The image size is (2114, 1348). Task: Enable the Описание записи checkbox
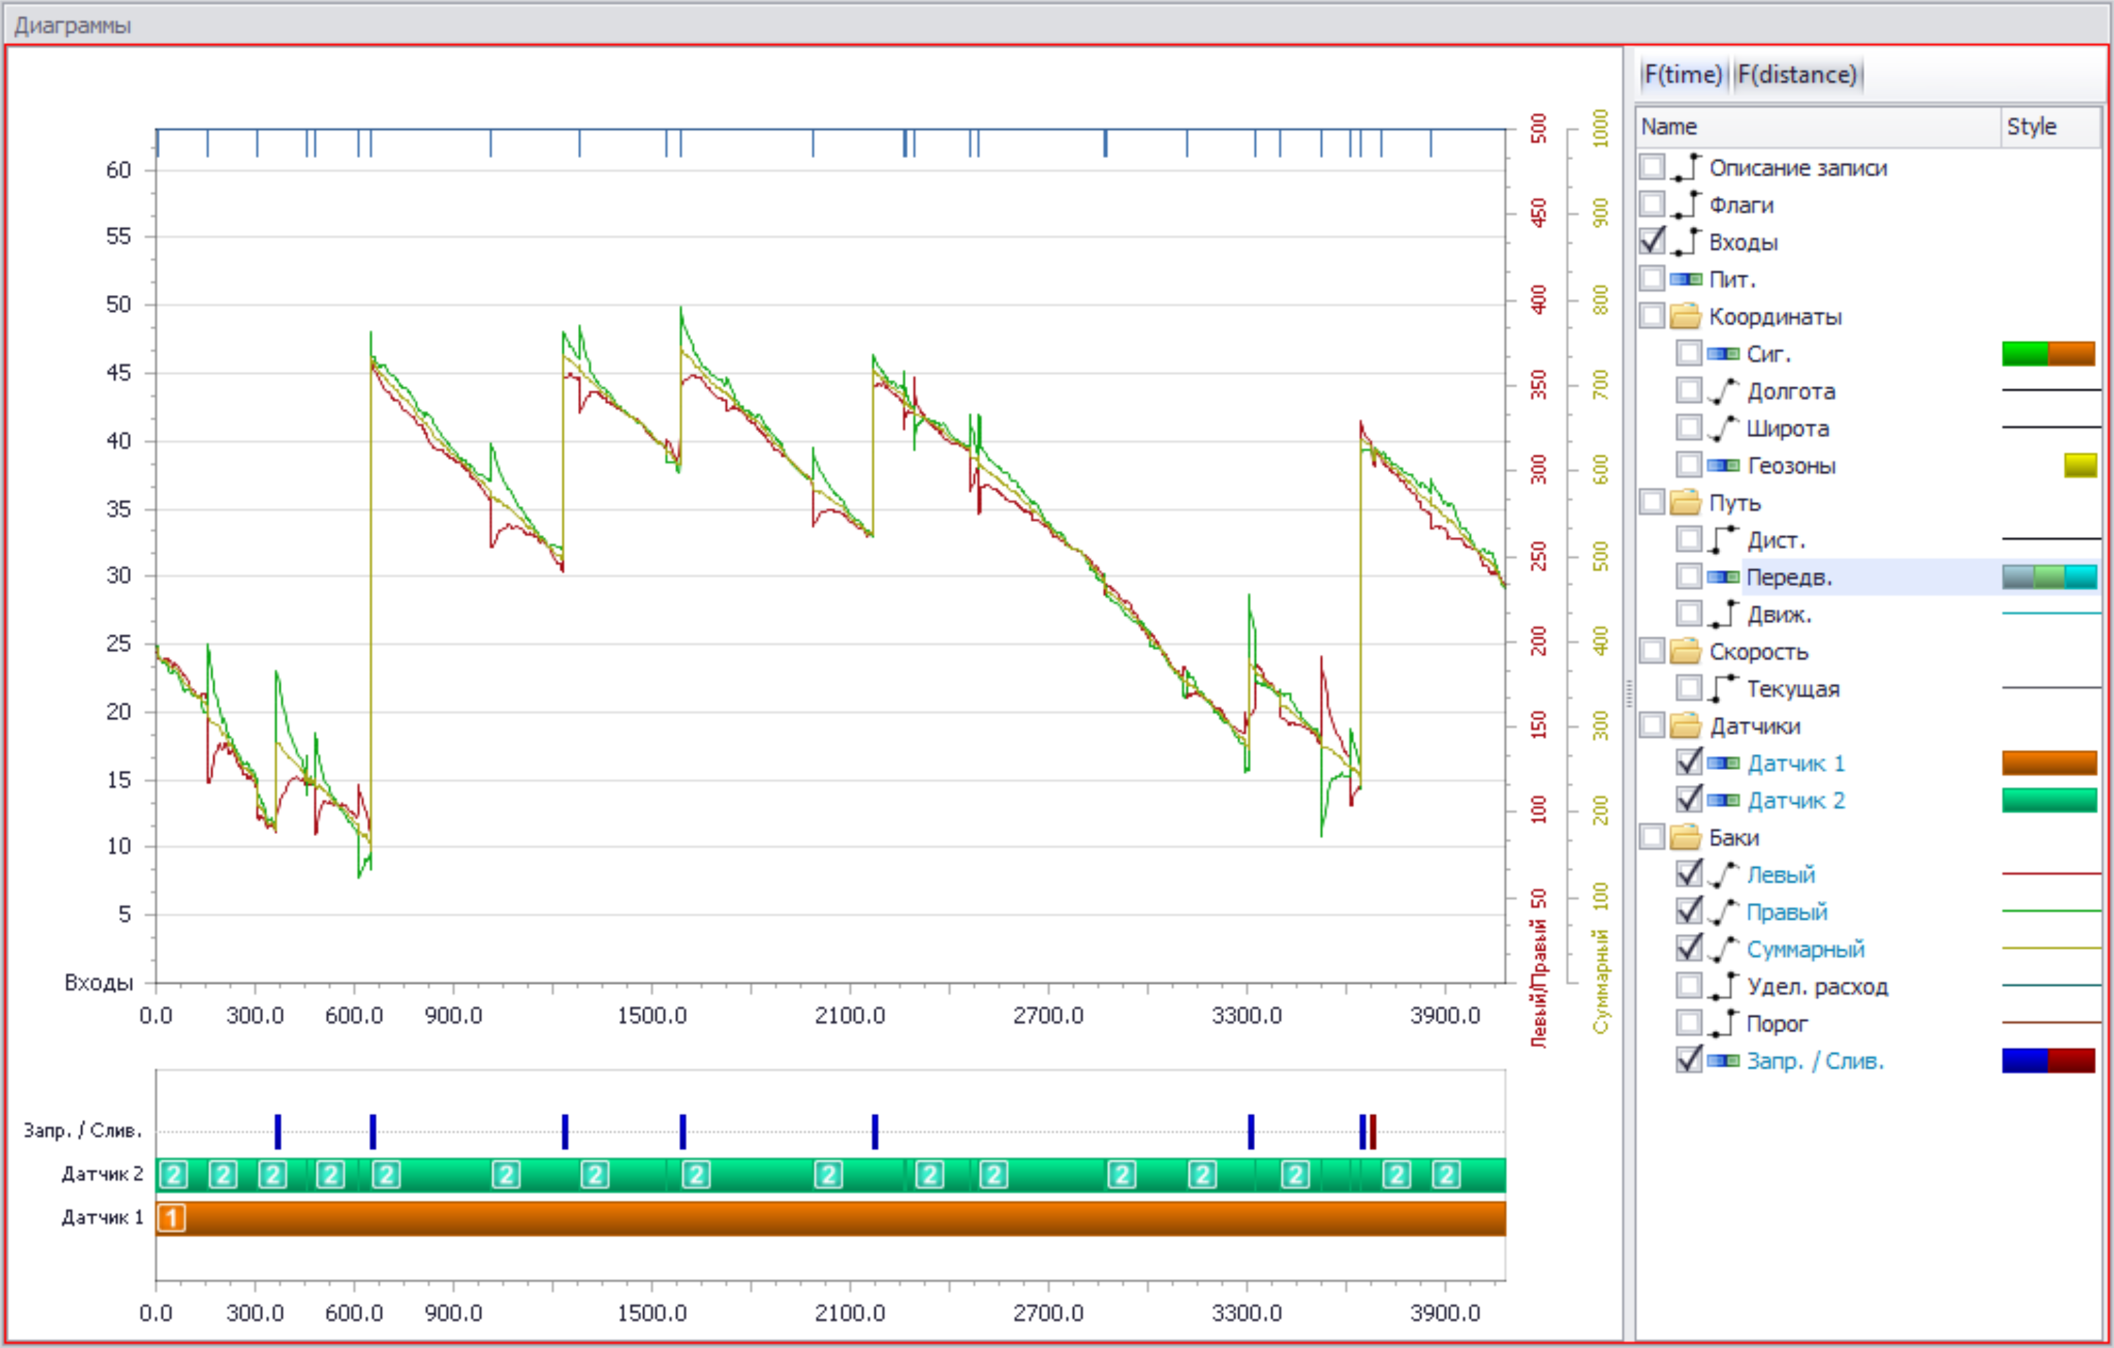coord(1652,167)
